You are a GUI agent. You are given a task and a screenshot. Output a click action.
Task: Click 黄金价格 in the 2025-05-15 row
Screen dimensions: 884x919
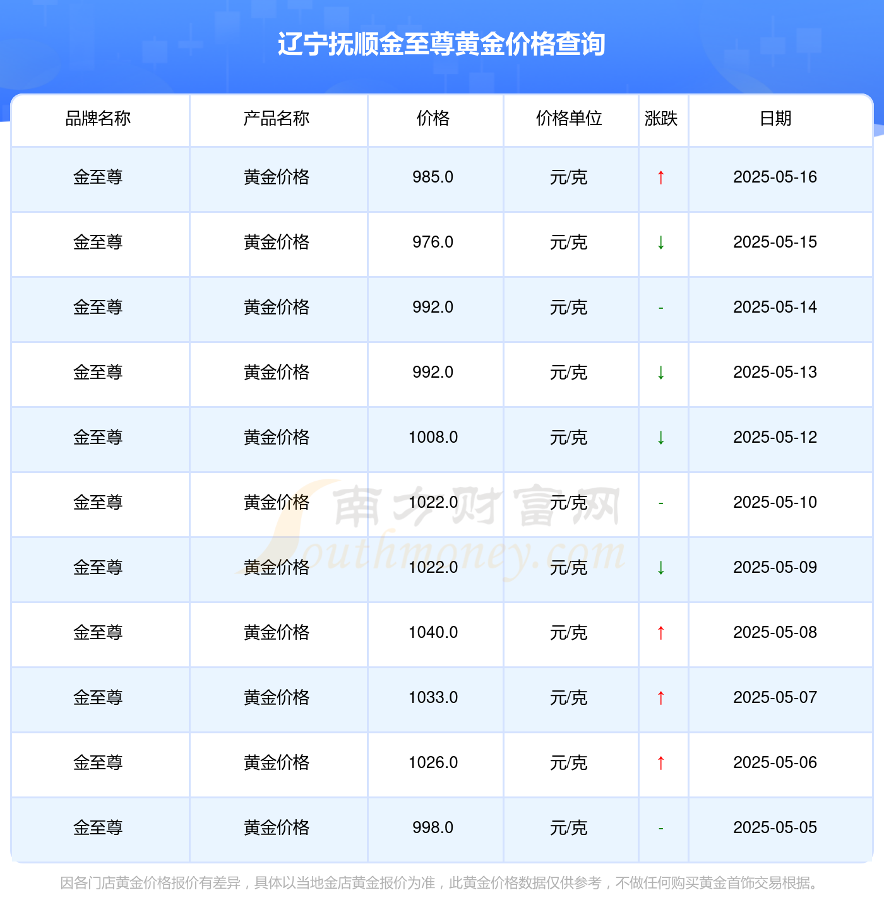tap(277, 243)
